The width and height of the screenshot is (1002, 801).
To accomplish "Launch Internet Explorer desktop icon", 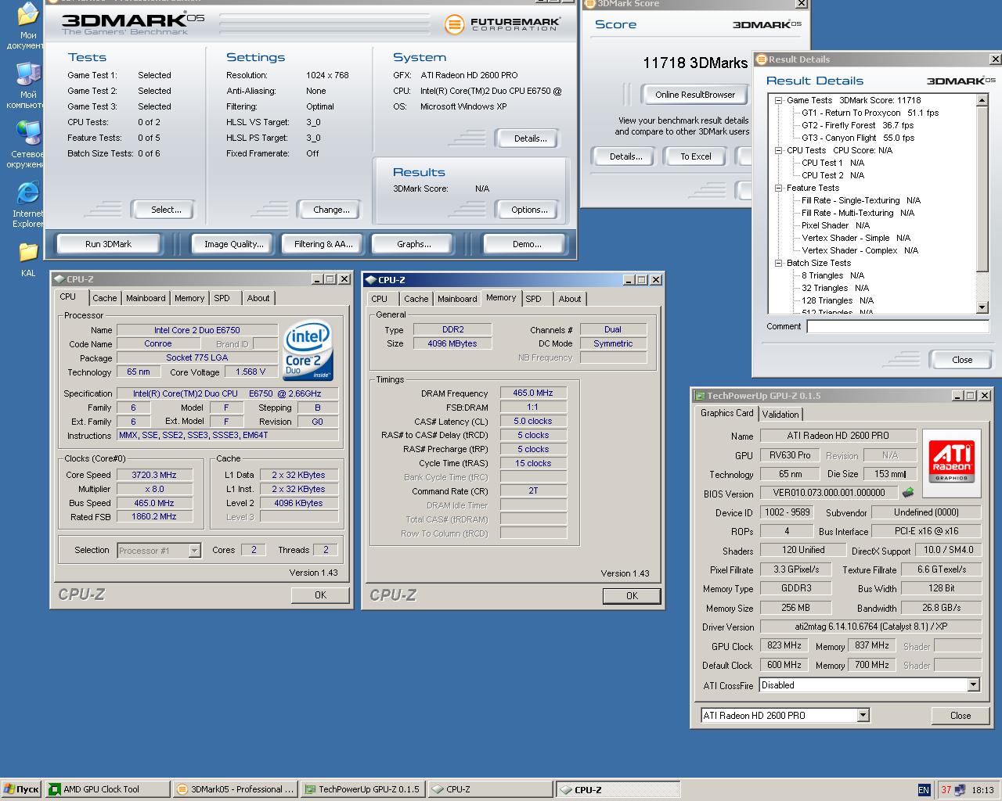I will tap(28, 204).
